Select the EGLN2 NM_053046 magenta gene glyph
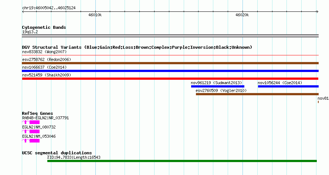329x175 pixels. (x=31, y=141)
